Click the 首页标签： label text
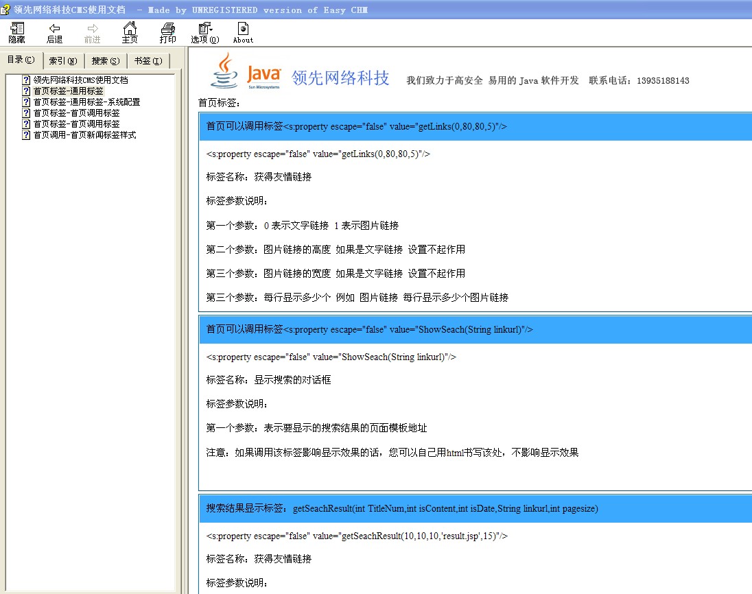 tap(219, 103)
